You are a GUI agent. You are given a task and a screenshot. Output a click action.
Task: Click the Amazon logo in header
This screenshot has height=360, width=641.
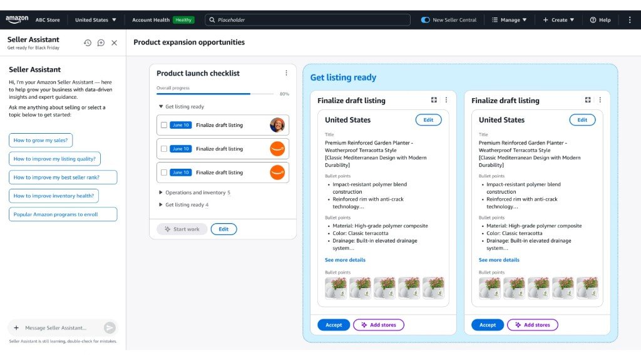tap(17, 19)
